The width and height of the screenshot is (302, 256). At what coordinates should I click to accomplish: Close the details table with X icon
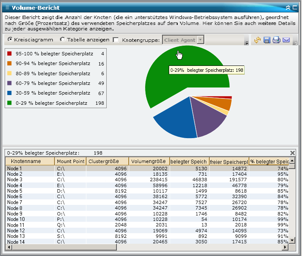pos(293,153)
